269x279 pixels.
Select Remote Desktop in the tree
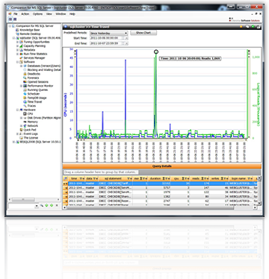click(30, 34)
